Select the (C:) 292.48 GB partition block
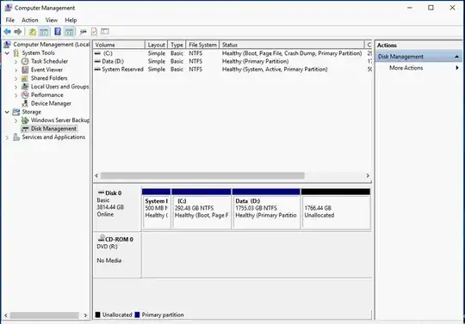465x324 pixels. (201, 209)
